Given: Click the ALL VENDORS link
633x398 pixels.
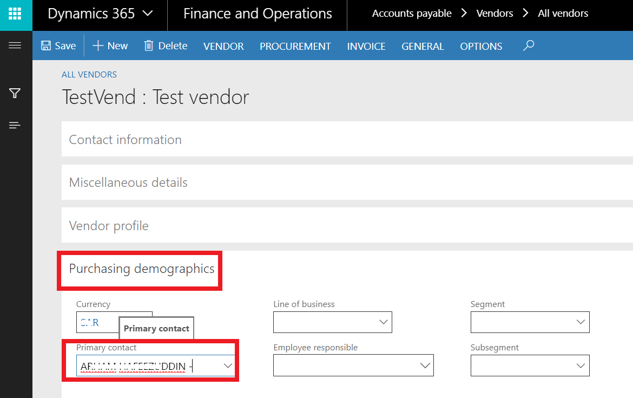Looking at the screenshot, I should click(89, 74).
